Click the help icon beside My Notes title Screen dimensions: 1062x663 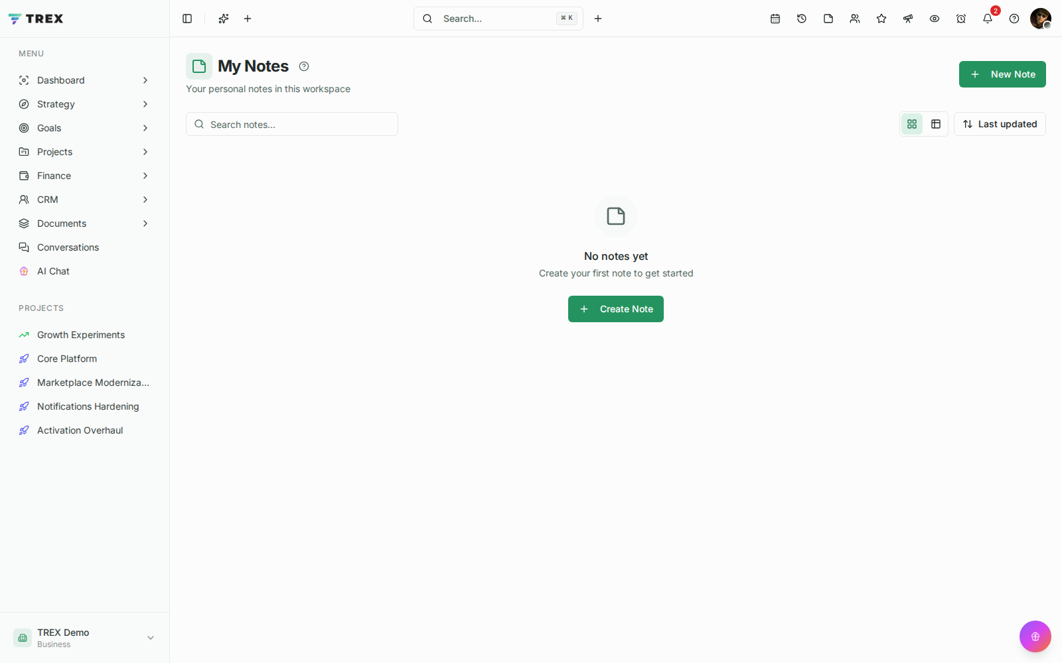pos(304,66)
